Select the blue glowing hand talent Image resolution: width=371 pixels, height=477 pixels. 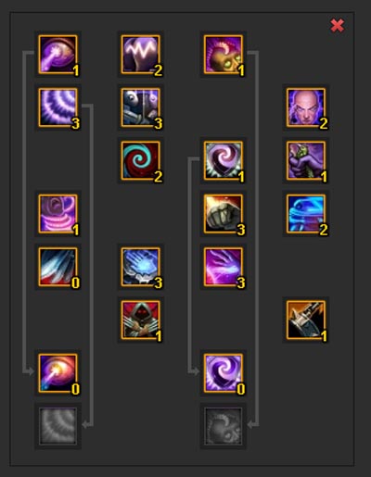click(x=141, y=267)
